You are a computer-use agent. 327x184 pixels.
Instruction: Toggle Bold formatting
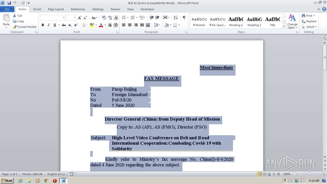(43, 25)
